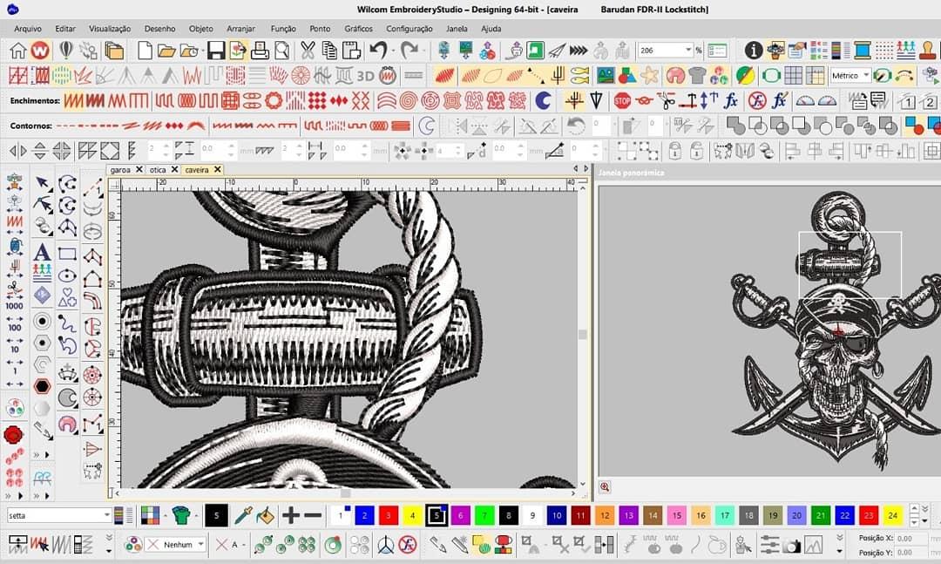Open the garment color dropdown arrow beside the shirt

point(196,515)
